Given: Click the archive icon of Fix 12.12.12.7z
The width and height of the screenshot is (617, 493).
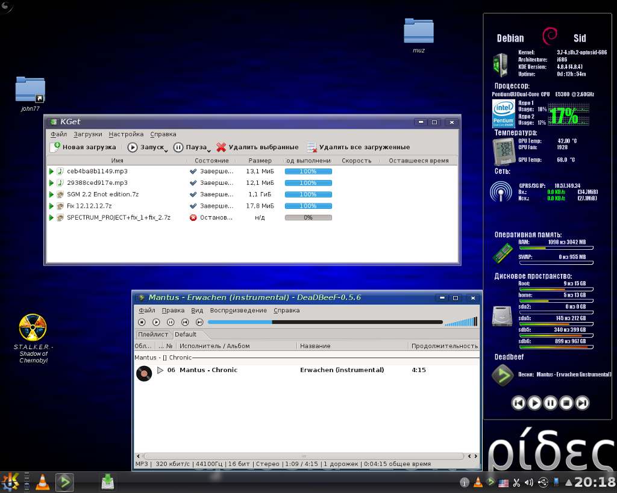Looking at the screenshot, I should pos(60,206).
